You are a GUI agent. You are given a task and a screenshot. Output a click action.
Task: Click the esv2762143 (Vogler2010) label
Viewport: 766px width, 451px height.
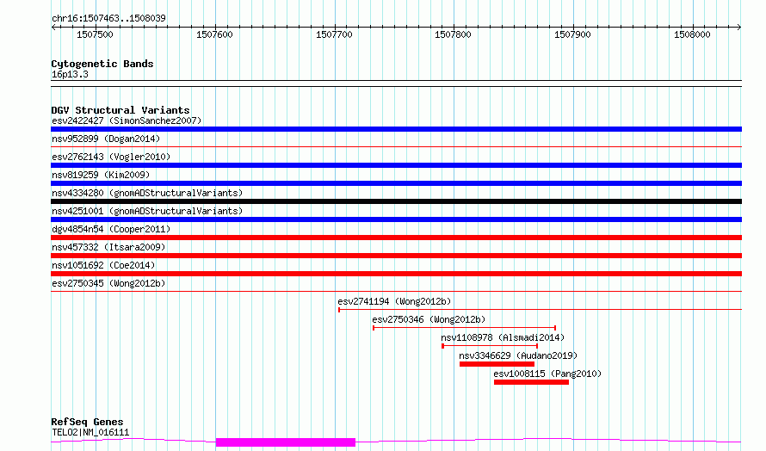(111, 157)
